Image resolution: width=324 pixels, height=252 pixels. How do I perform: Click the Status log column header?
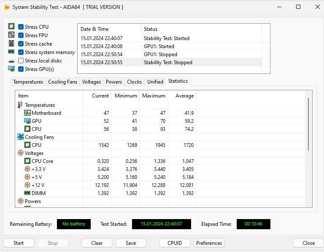point(202,29)
